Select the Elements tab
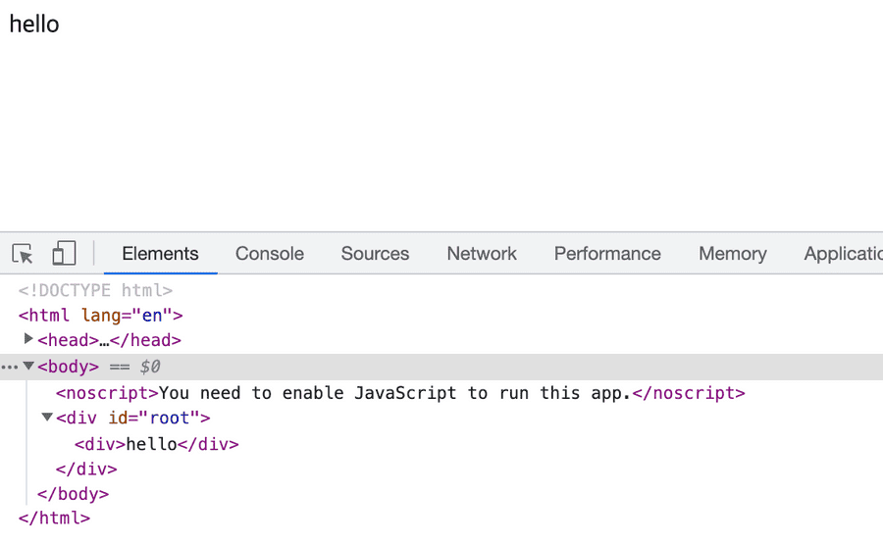883x544 pixels. click(160, 254)
